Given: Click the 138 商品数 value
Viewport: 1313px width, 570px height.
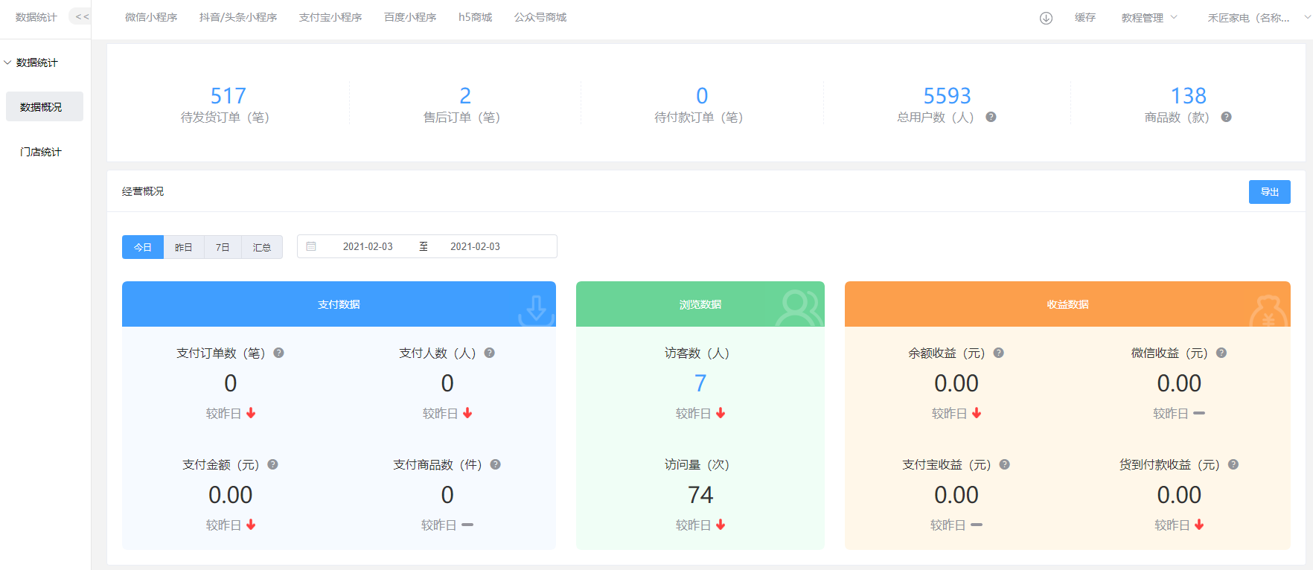Looking at the screenshot, I should [x=1188, y=96].
